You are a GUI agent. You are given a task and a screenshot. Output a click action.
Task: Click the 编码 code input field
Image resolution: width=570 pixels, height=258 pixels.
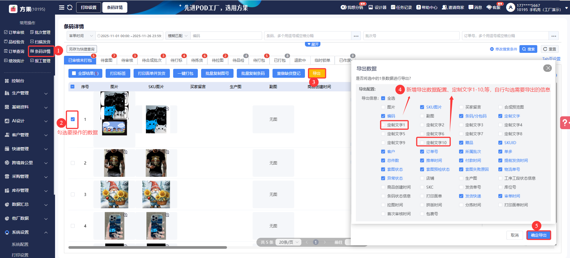click(226, 36)
